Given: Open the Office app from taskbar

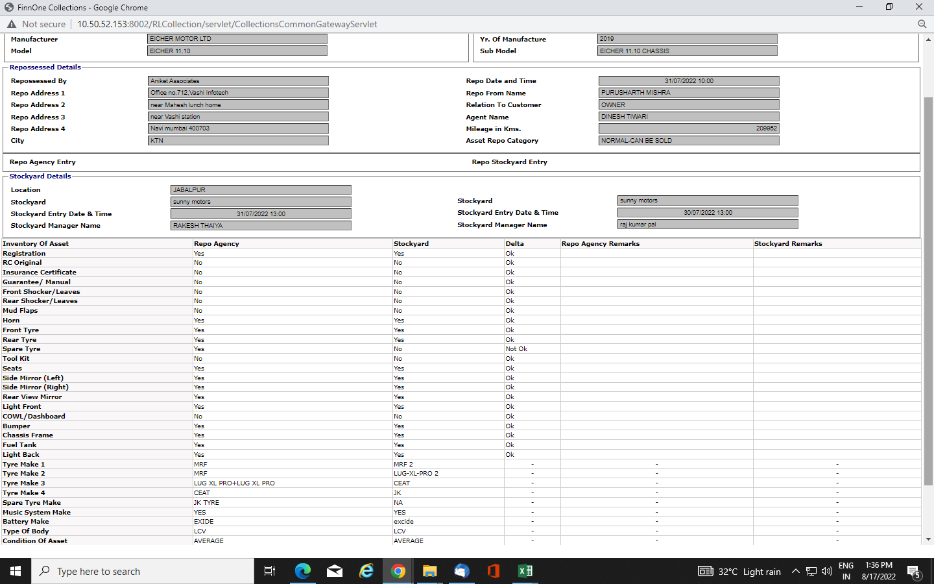Looking at the screenshot, I should coord(493,571).
